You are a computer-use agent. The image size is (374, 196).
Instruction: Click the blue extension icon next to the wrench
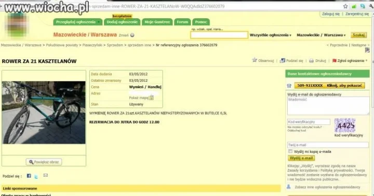coord(363,6)
